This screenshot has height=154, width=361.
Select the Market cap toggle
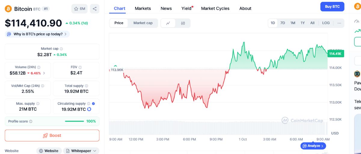click(x=143, y=23)
